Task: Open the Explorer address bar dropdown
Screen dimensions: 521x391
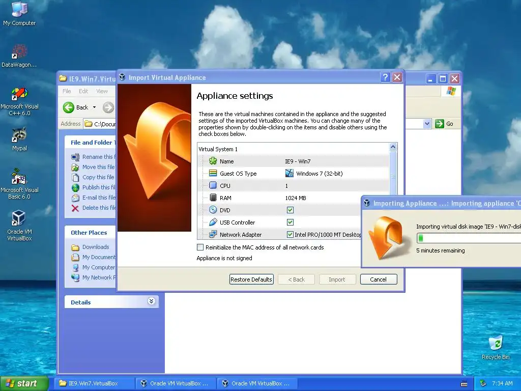Action: (427, 124)
